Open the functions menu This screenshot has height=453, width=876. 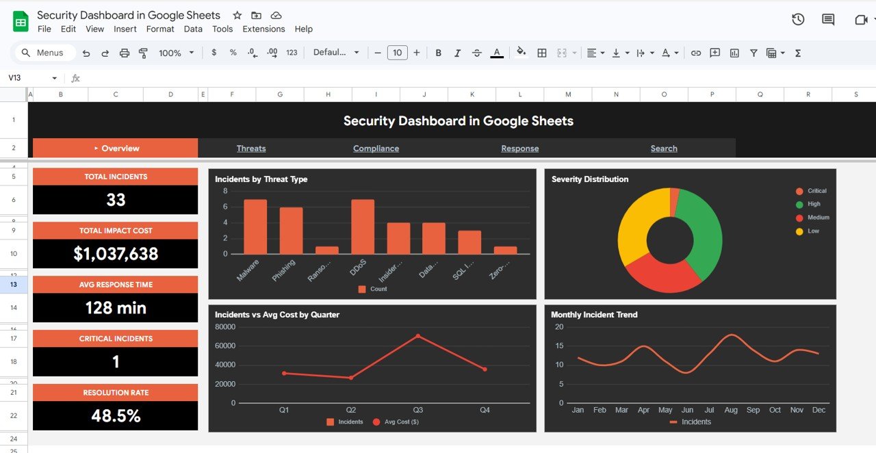pos(797,53)
